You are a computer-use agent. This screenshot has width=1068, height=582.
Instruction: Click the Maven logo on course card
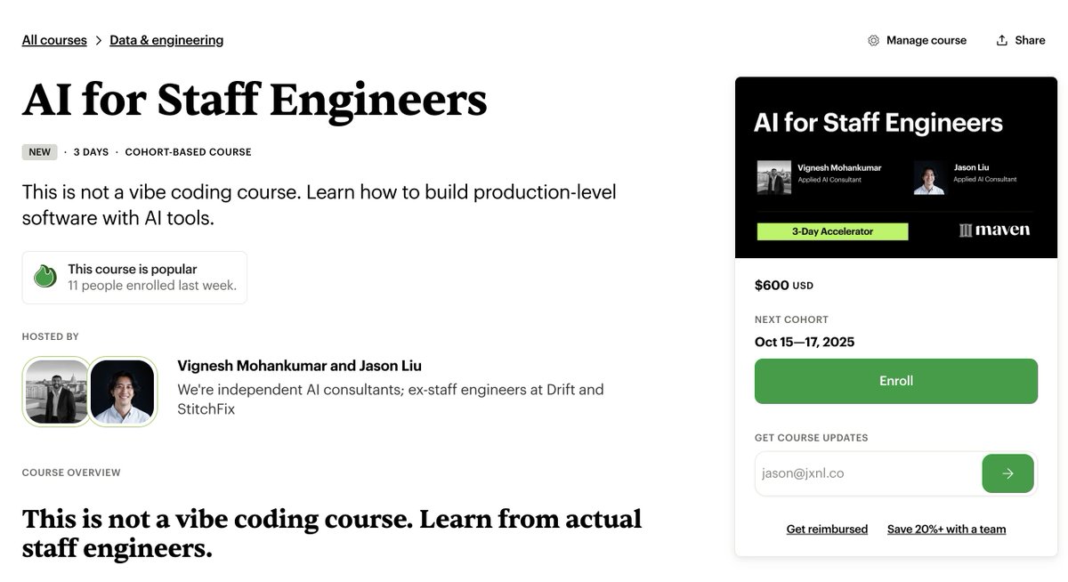[994, 230]
